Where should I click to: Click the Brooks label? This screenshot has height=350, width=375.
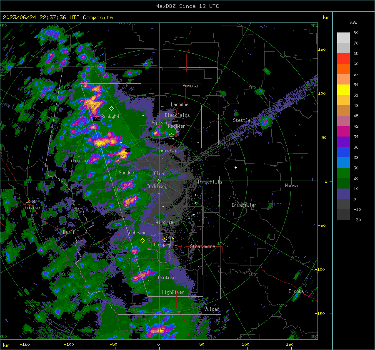point(296,291)
